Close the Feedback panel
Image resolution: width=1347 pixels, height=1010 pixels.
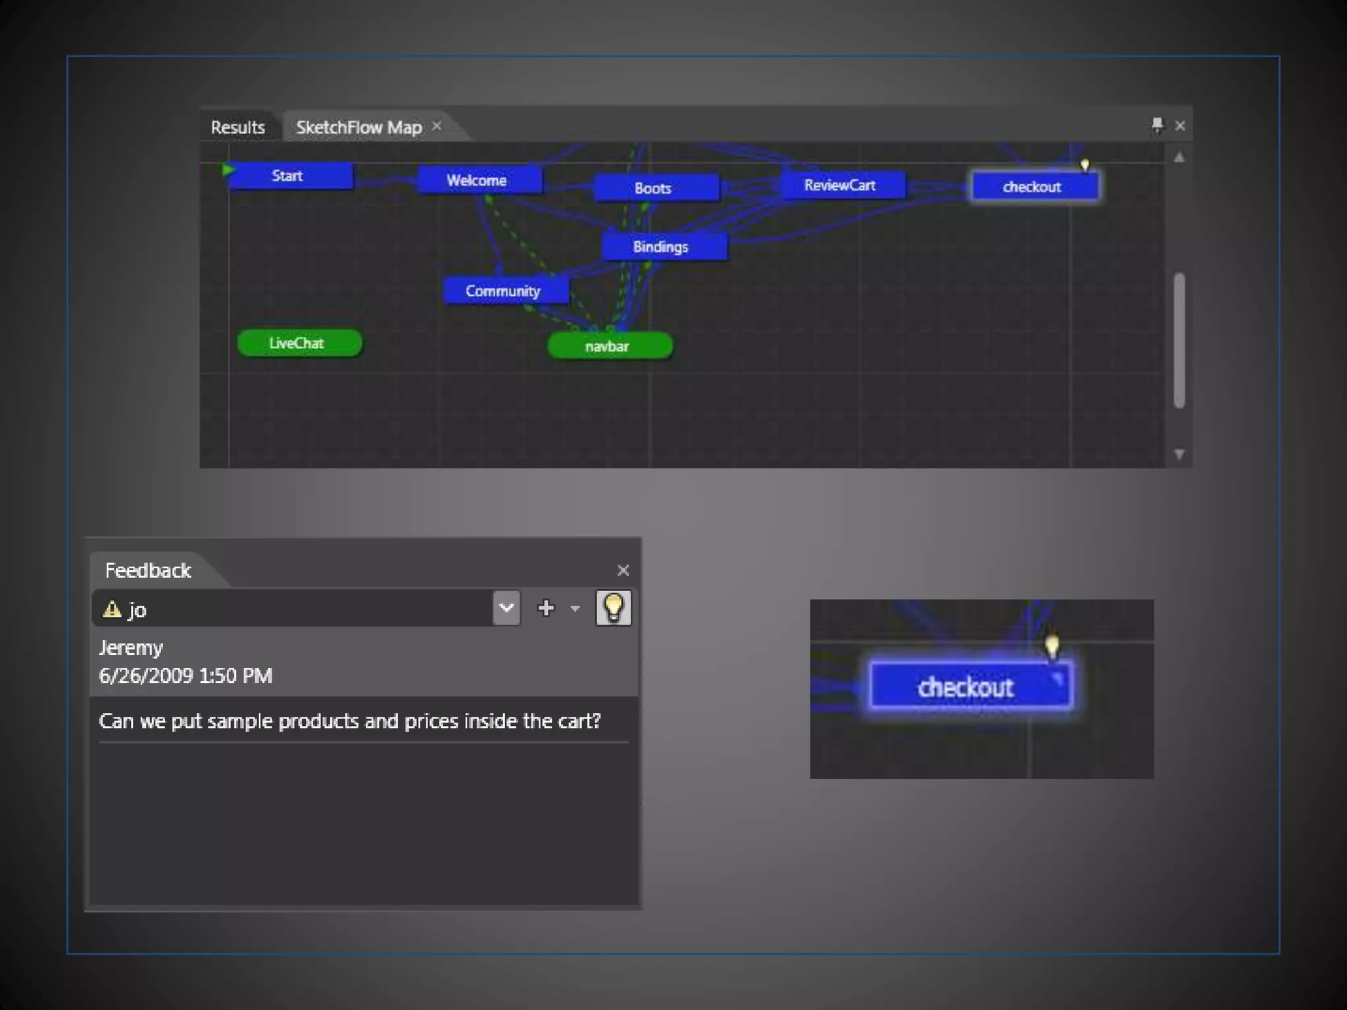coord(623,570)
